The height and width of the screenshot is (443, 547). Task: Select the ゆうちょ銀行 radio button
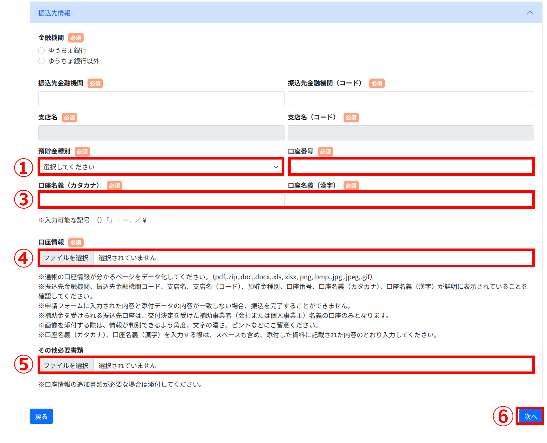(41, 50)
